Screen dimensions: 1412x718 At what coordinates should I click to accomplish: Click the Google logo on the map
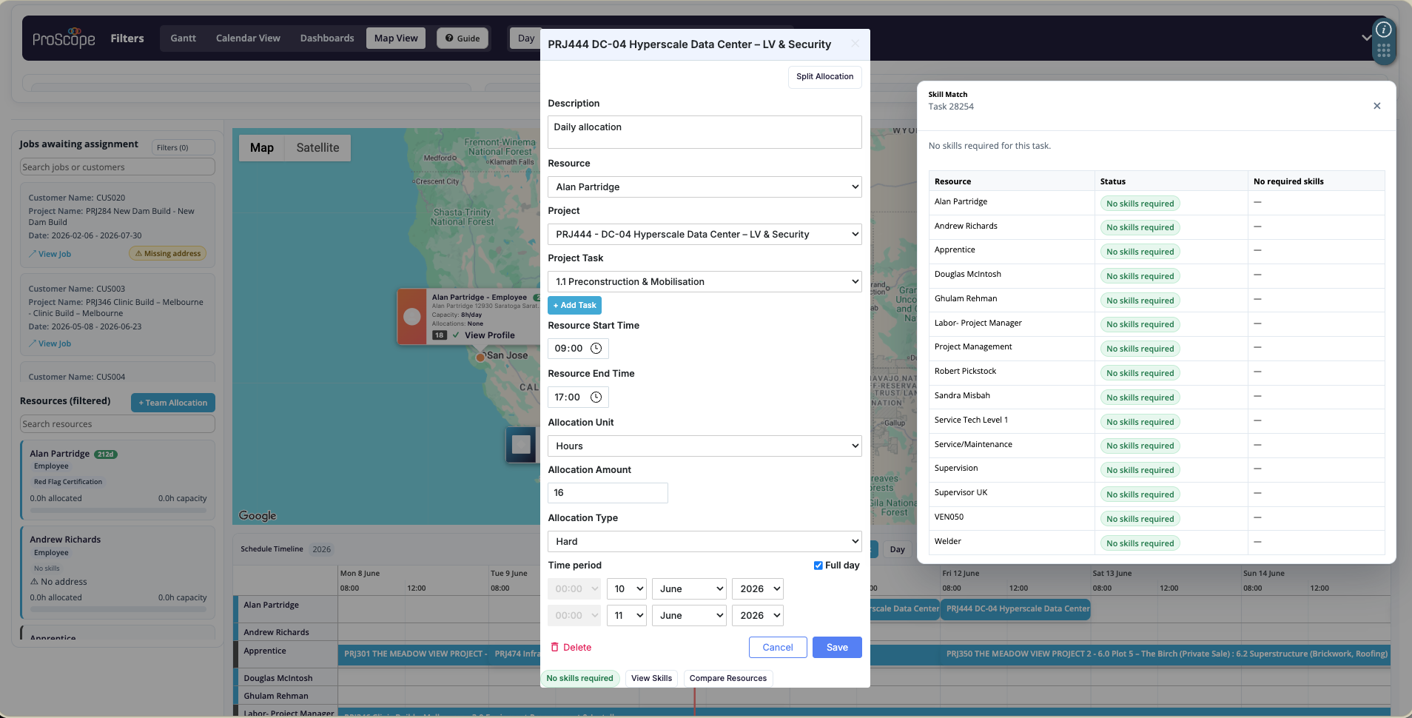point(258,515)
